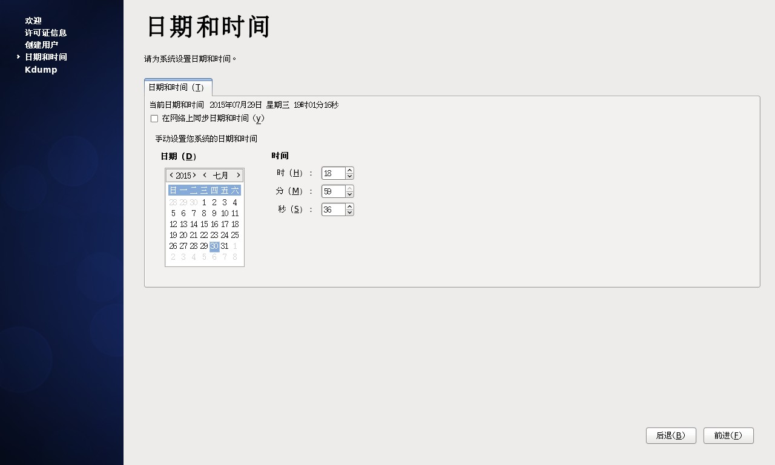Viewport: 775px width, 465px height.
Task: Pick day 10 in the calendar
Action: pos(225,213)
